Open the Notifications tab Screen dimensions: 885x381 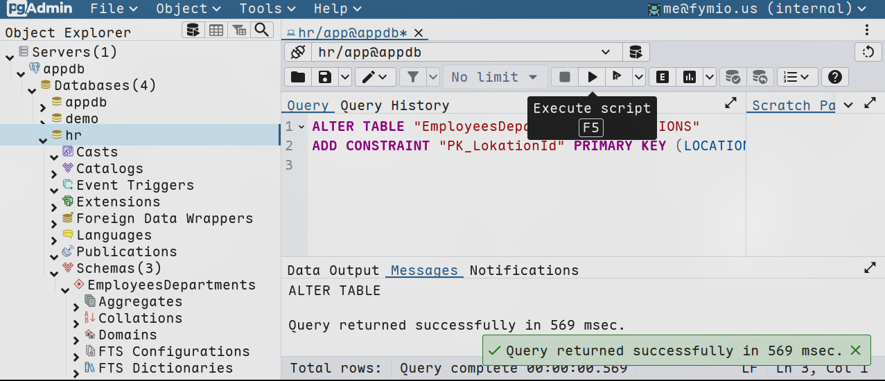(523, 270)
